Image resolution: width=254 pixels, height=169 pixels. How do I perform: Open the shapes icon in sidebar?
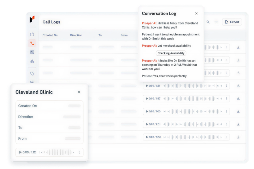[32, 61]
